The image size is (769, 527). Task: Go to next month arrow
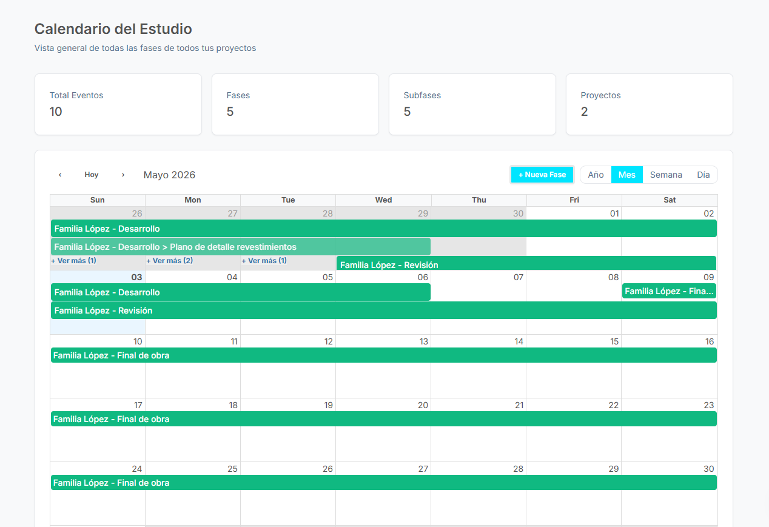123,175
